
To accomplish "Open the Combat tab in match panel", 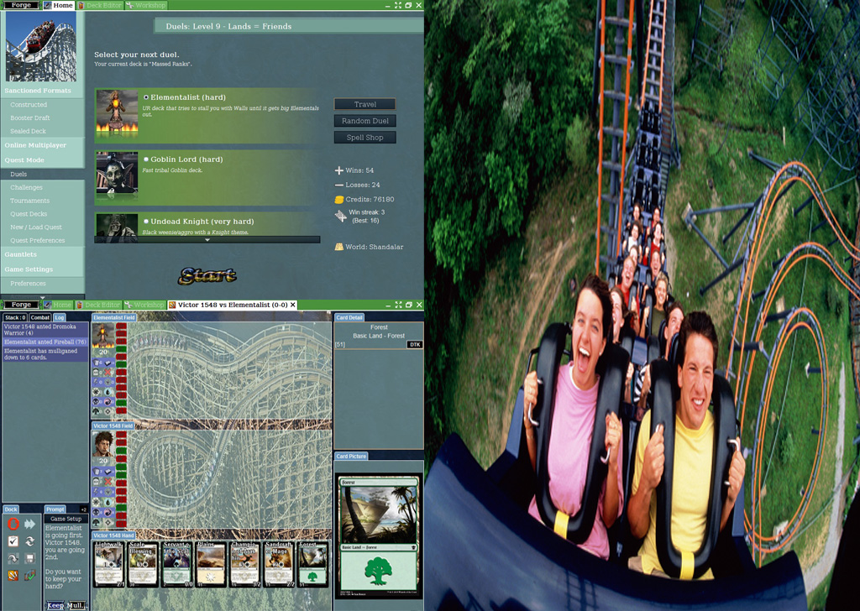I will click(40, 317).
